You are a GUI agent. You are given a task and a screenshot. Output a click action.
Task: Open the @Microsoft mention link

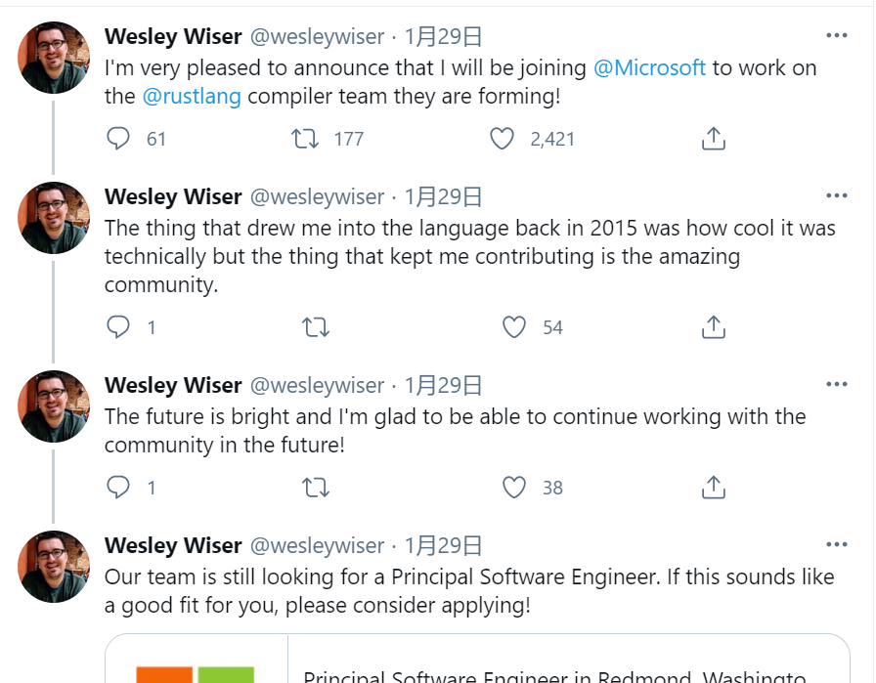point(649,67)
